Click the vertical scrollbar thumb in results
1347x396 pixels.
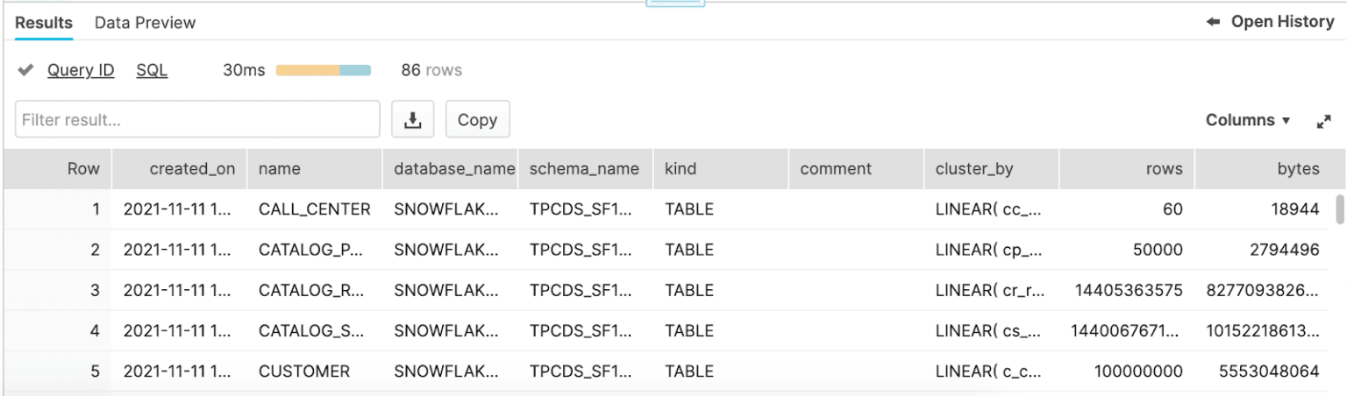[x=1339, y=209]
